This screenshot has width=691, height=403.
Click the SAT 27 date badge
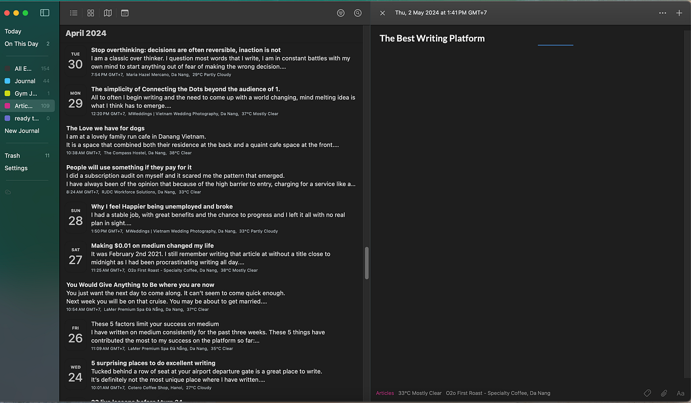pos(75,257)
